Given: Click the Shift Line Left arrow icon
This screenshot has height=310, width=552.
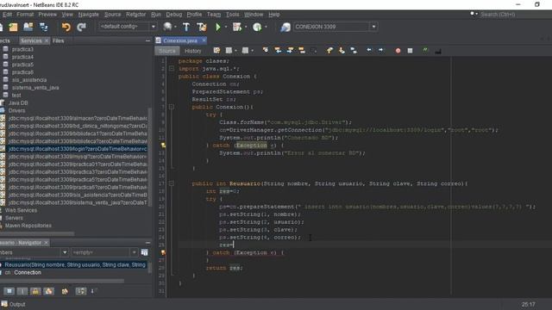Looking at the screenshot, I should point(368,51).
